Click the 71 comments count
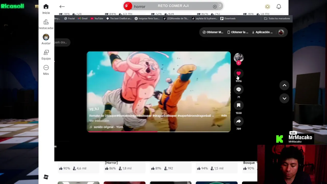The image size is (327, 184). (x=239, y=97)
